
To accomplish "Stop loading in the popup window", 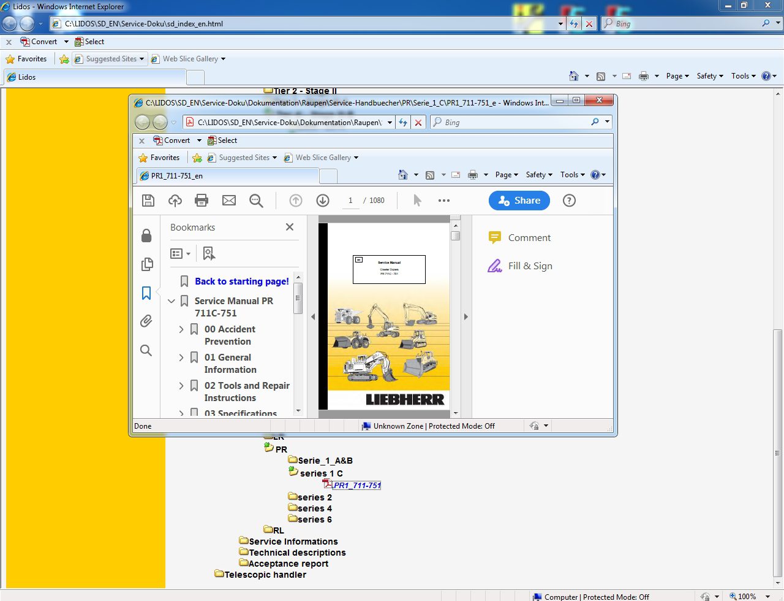I will pyautogui.click(x=418, y=123).
